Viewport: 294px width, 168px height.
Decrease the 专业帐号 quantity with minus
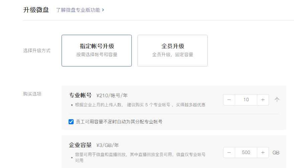coord(229,100)
